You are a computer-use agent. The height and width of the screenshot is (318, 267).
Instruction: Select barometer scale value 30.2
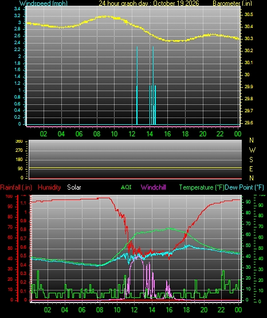tap(249, 50)
